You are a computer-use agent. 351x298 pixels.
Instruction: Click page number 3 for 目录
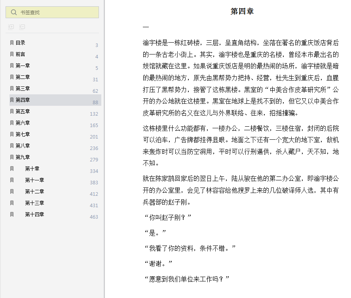point(97,45)
